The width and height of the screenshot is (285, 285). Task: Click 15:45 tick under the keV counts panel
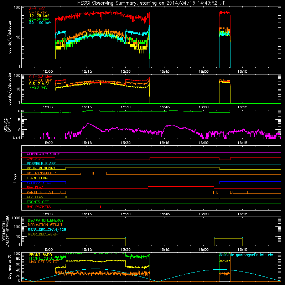click(165, 72)
